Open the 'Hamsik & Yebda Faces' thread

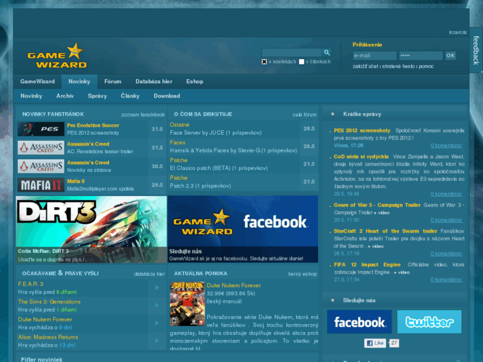coord(233,150)
